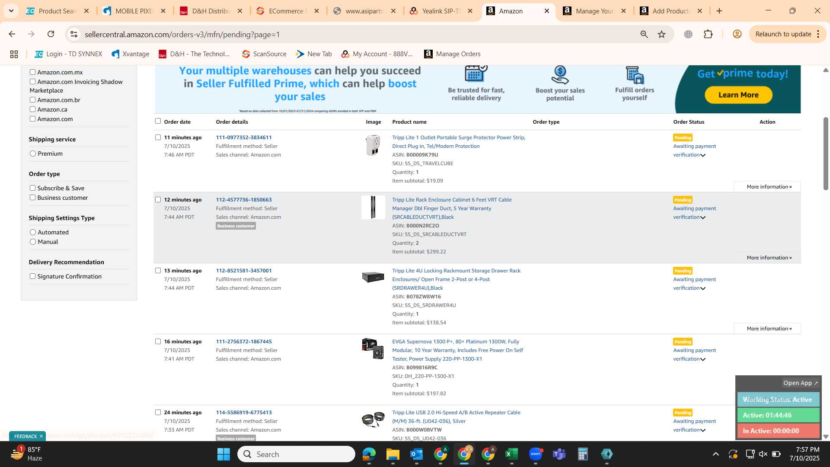Check the Amazon.com.br marketplace checkbox
Viewport: 830px width, 467px height.
pyautogui.click(x=32, y=100)
